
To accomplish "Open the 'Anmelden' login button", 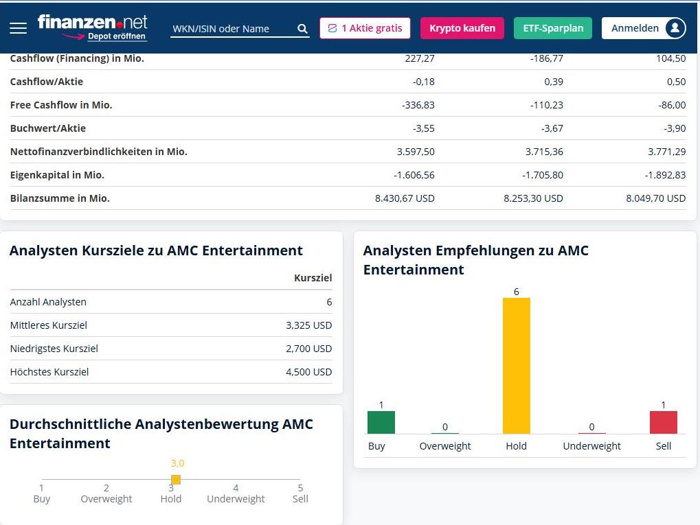I will [635, 28].
